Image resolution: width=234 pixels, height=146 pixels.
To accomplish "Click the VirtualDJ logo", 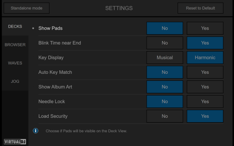I will tap(15, 142).
